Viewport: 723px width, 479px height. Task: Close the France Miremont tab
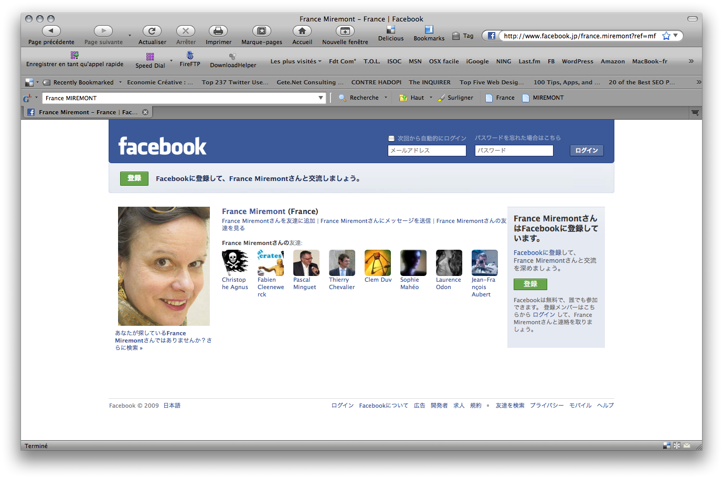pos(145,112)
